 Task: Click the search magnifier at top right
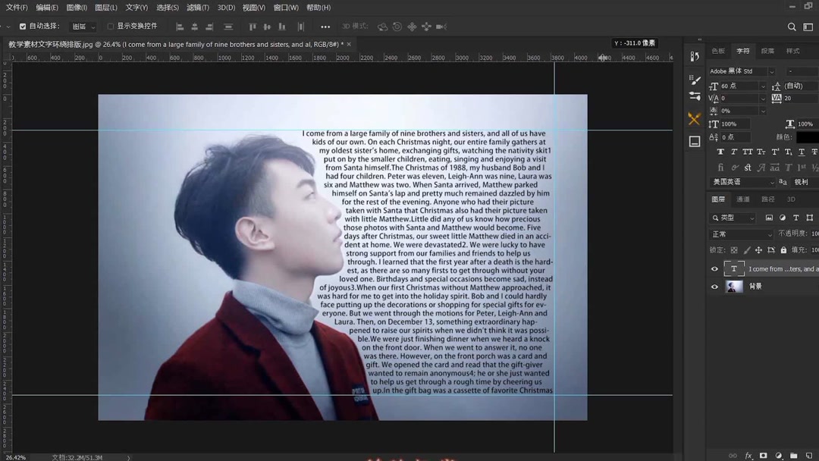(x=792, y=27)
